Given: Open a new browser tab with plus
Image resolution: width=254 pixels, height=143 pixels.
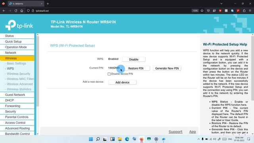Looking at the screenshot, I should [48, 4].
